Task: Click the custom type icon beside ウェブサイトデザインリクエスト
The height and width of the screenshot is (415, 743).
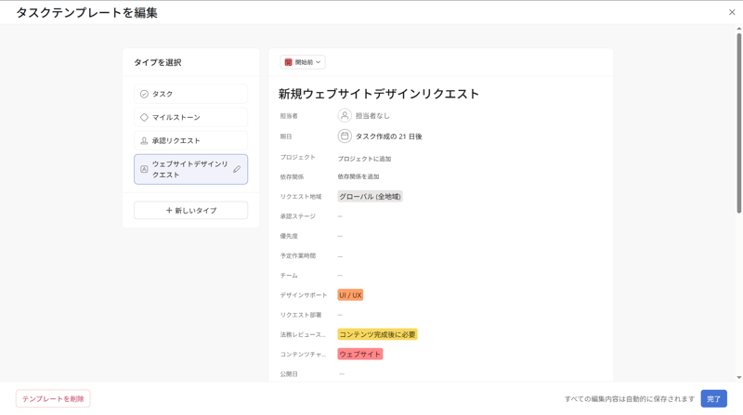Action: coord(144,169)
